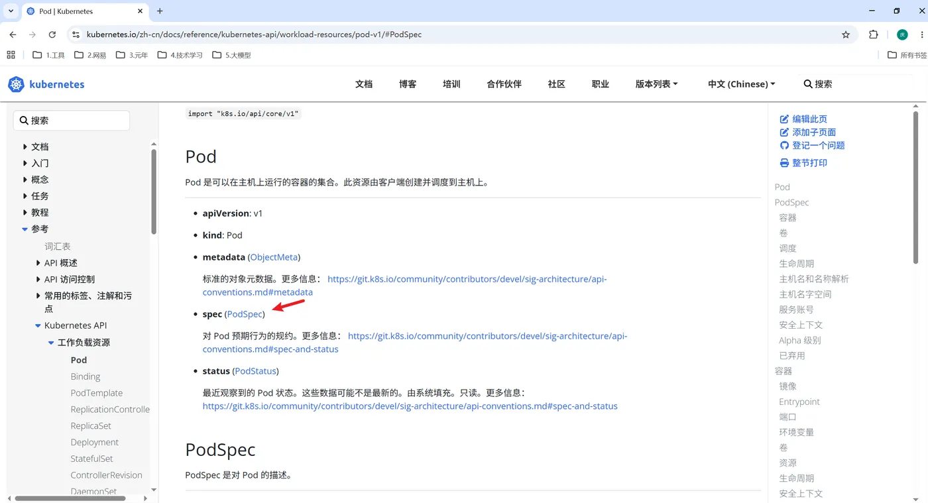Jump to 主机名和名称解析 in the page outline
Screen dimensions: 928x503
(813, 279)
